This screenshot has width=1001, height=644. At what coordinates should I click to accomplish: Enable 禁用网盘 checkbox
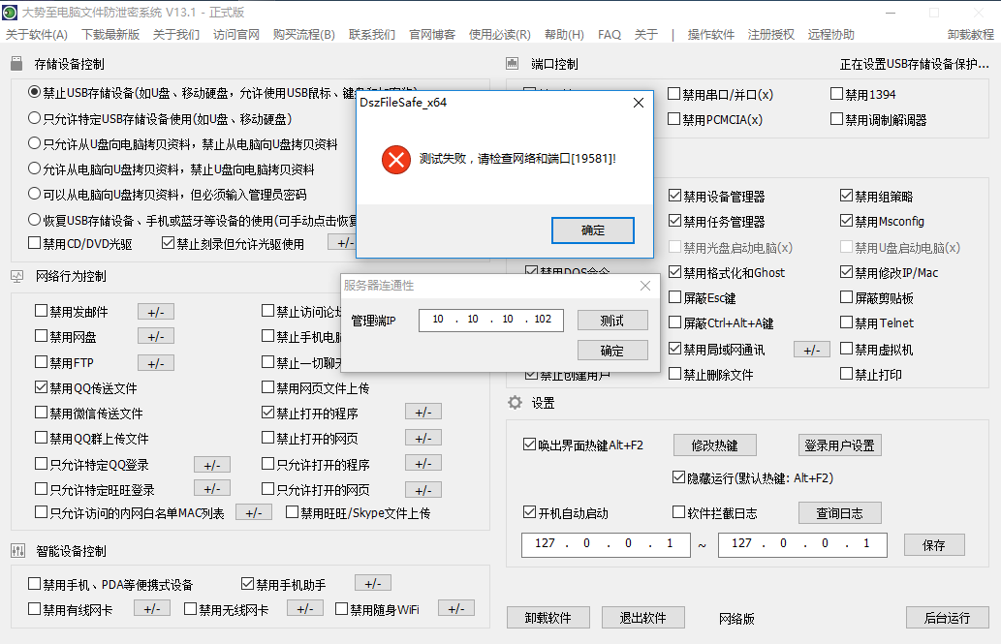pyautogui.click(x=42, y=336)
